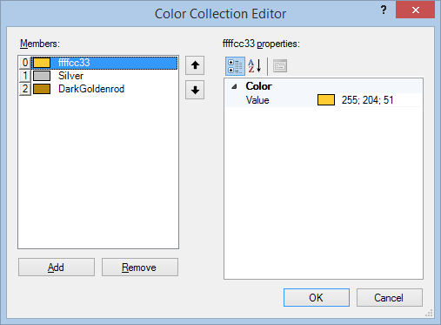Click index 0 in the members list
Screen dimensions: 441x325
point(25,63)
